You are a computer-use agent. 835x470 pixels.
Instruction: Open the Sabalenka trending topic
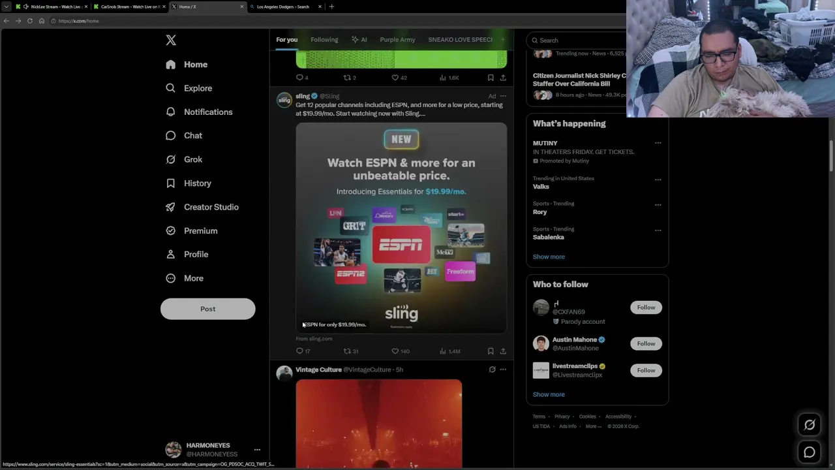tap(549, 237)
